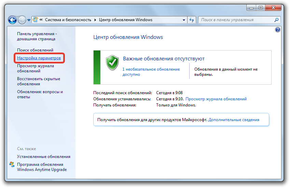Click the green shield status icon

click(112, 62)
